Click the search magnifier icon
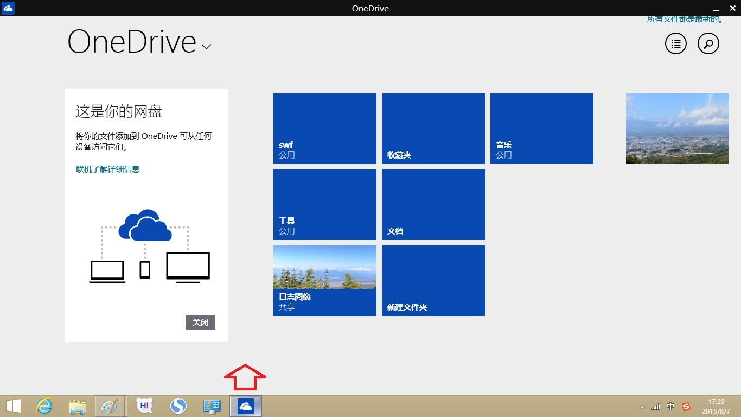The width and height of the screenshot is (741, 417). point(708,44)
